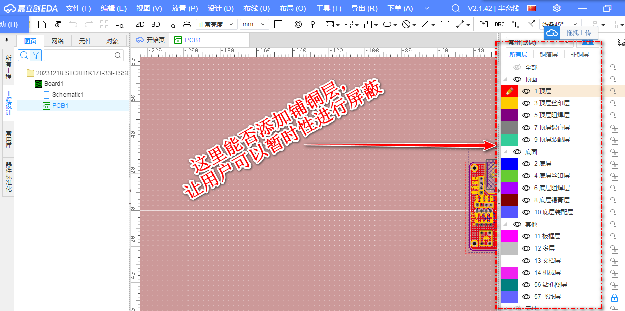Select the slot ellipse tool

387,24
